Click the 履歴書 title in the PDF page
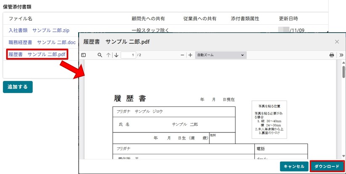The height and width of the screenshot is (174, 346). point(130,99)
